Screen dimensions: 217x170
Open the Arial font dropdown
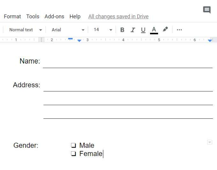point(68,30)
